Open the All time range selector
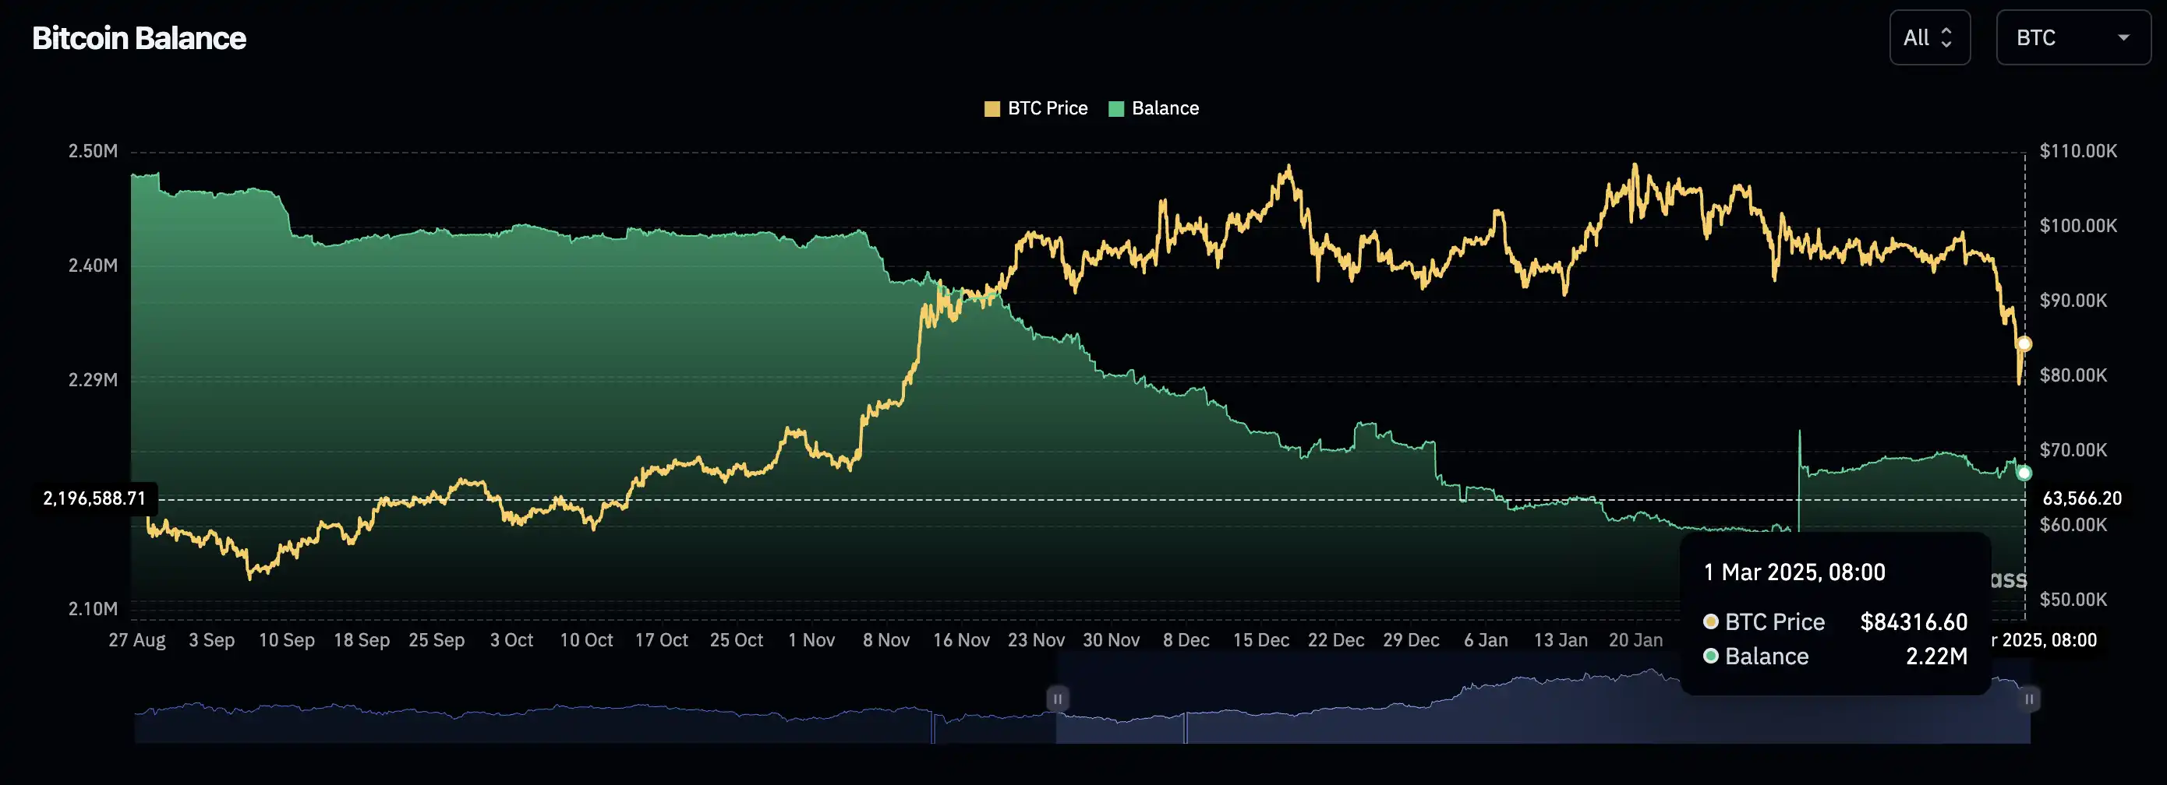This screenshot has height=785, width=2167. point(1929,38)
